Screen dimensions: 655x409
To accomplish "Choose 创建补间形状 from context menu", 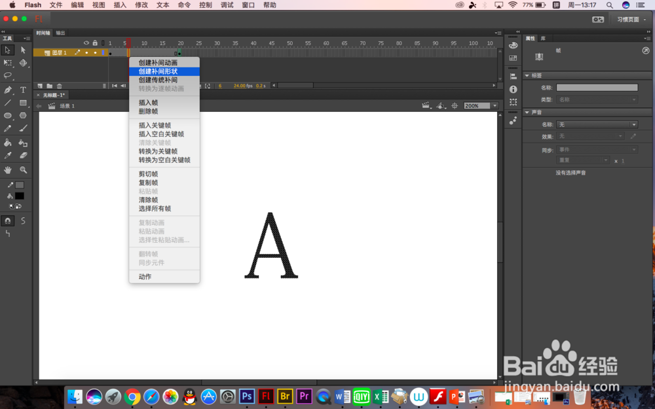I will point(164,71).
